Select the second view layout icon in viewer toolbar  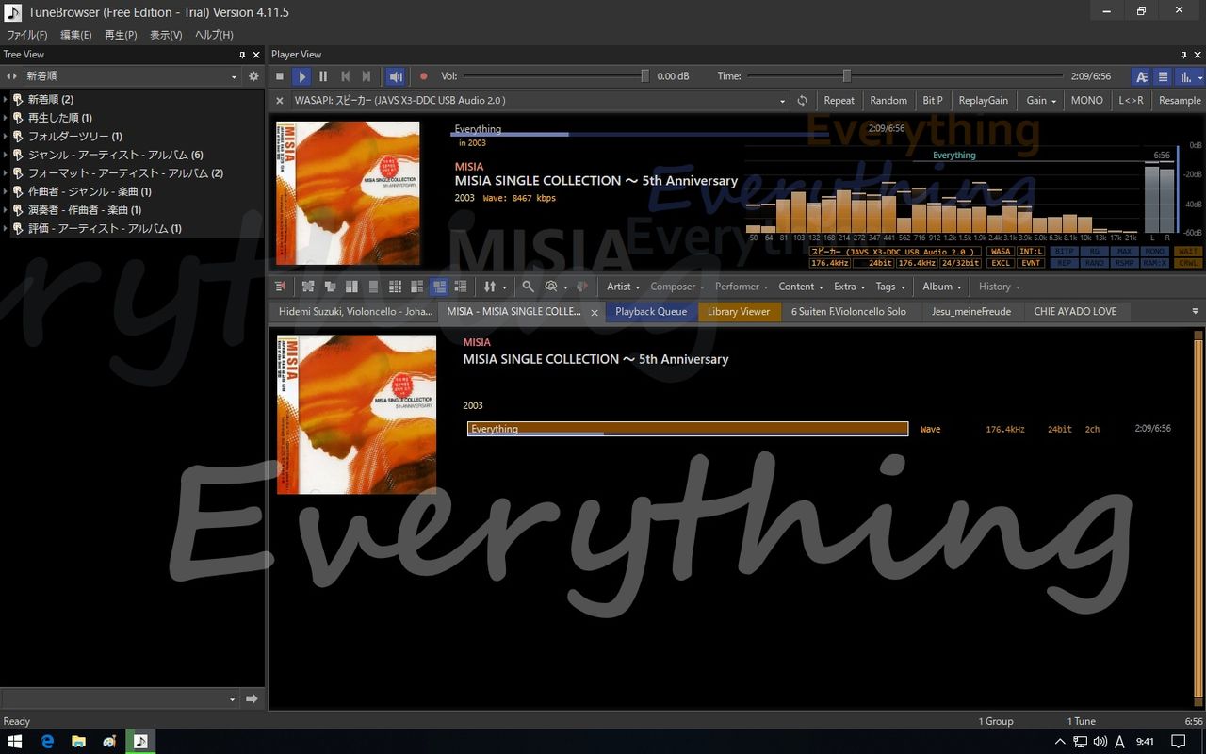tap(330, 287)
